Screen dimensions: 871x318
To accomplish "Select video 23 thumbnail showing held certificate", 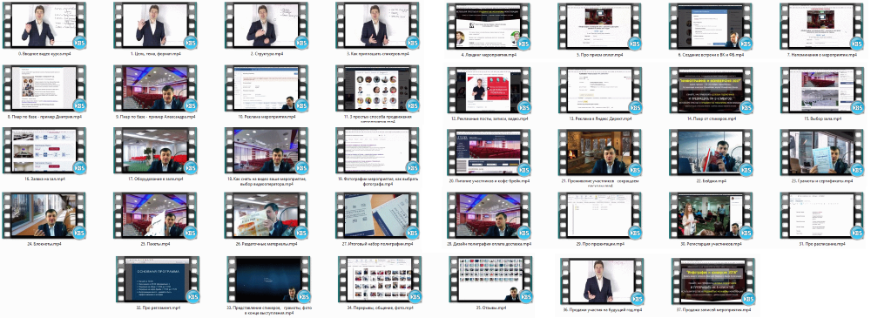I will point(822,152).
